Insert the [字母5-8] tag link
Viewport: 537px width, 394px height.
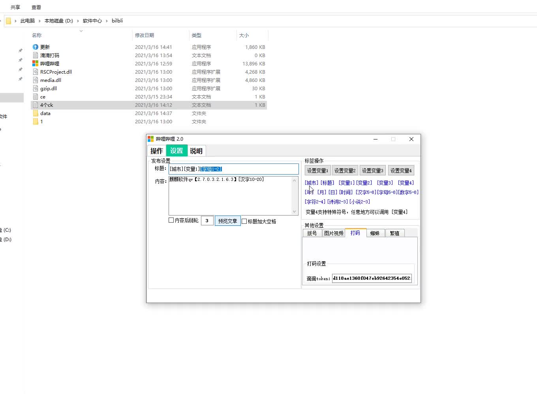coord(387,192)
